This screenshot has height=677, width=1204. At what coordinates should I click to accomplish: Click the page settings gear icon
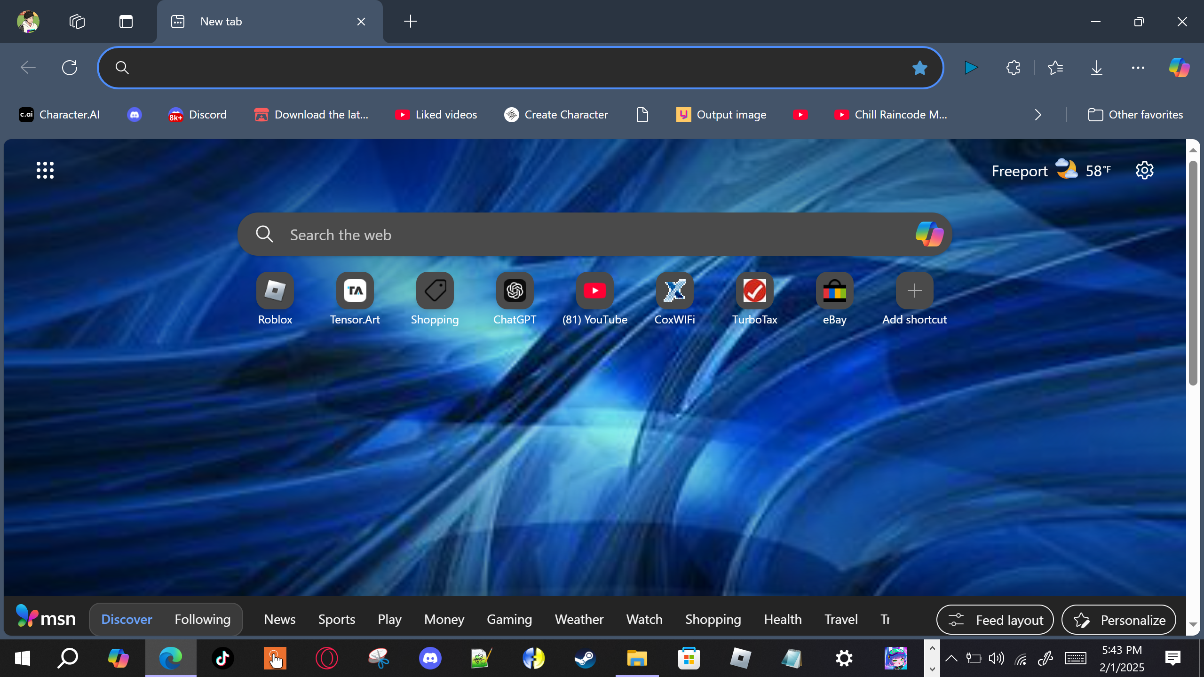point(1144,170)
